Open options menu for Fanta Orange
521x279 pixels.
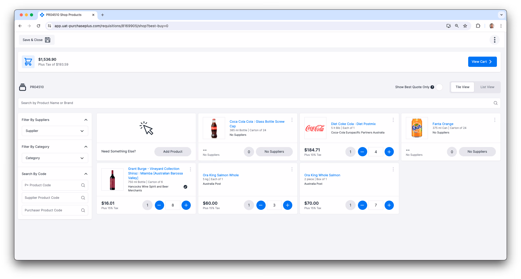click(x=495, y=120)
